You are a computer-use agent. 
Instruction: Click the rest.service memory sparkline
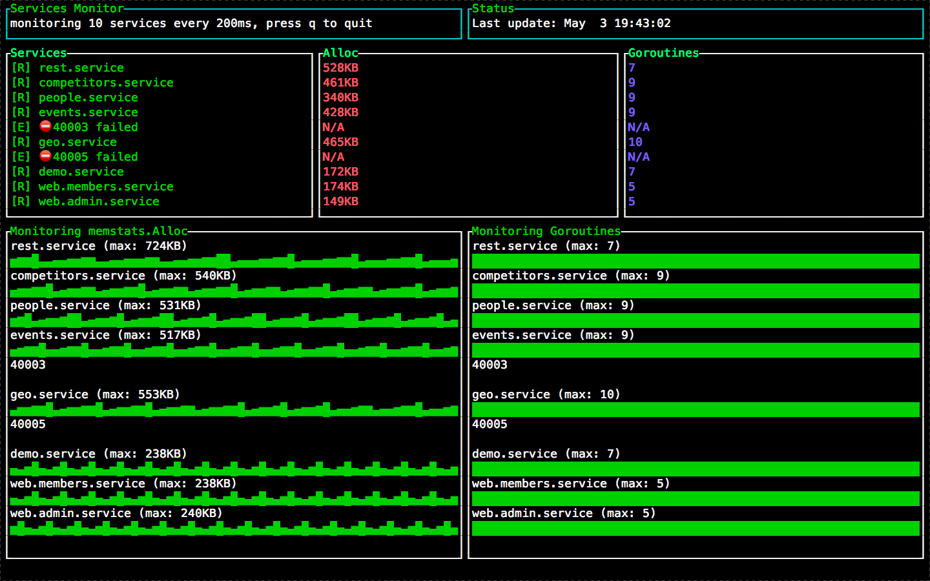coord(234,261)
